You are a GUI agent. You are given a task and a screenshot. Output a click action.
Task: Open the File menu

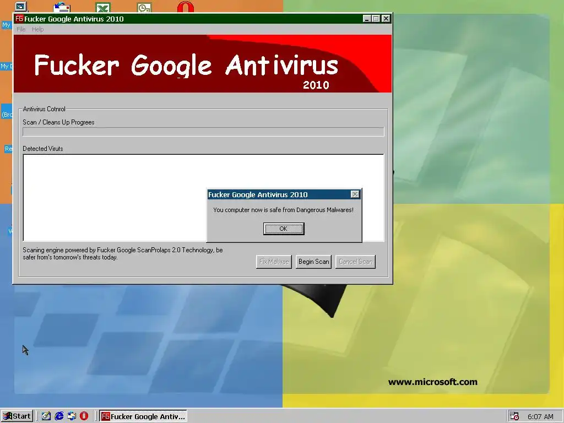(21, 29)
